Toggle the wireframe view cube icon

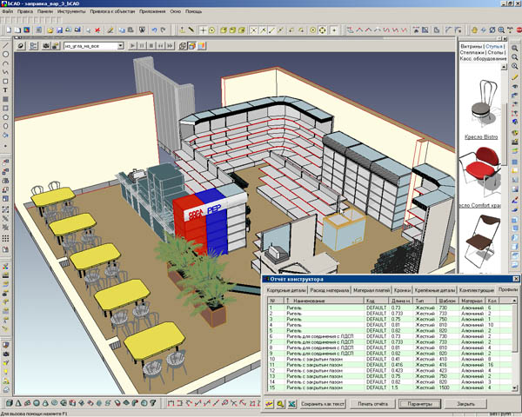pos(183,46)
